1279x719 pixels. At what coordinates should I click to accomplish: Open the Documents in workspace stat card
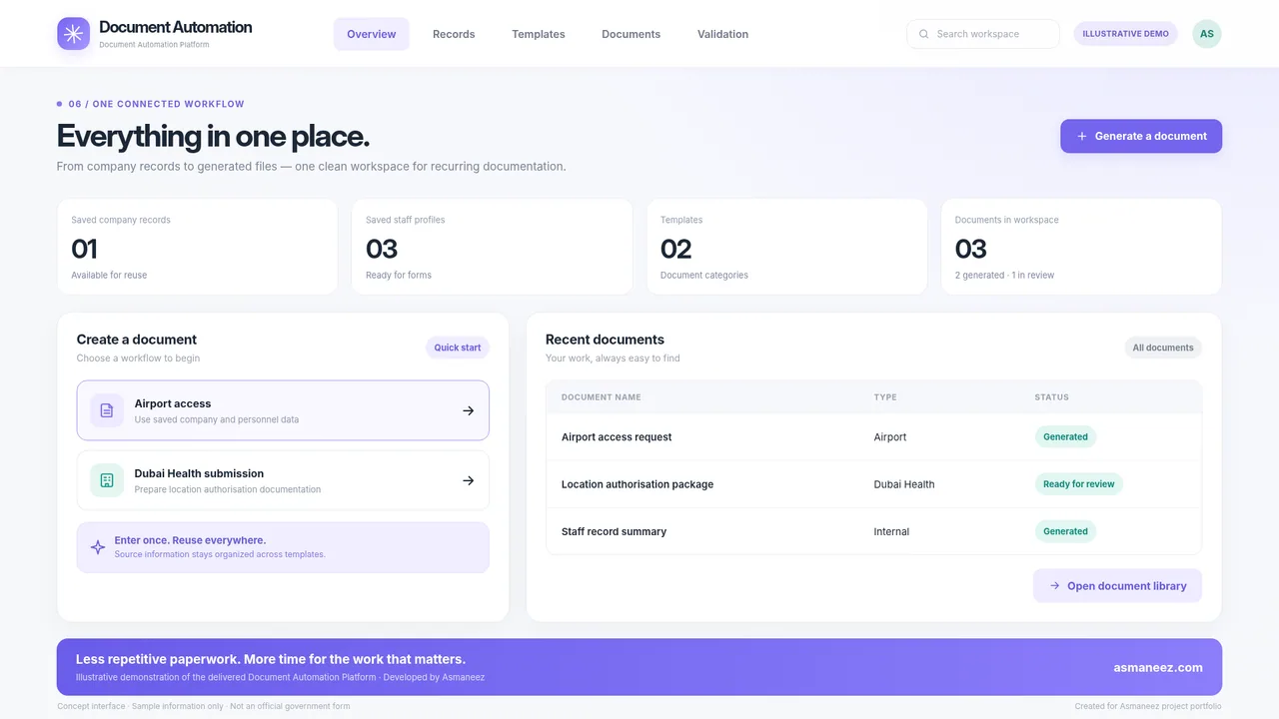pos(1081,247)
